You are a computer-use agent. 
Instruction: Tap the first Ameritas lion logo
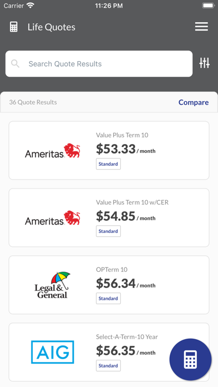coord(52,151)
